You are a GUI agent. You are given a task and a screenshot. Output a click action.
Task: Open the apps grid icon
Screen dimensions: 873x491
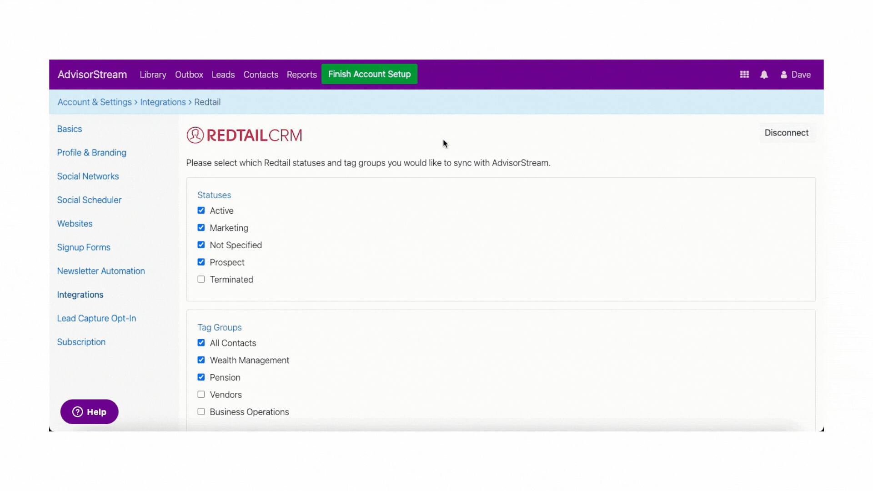(x=744, y=75)
